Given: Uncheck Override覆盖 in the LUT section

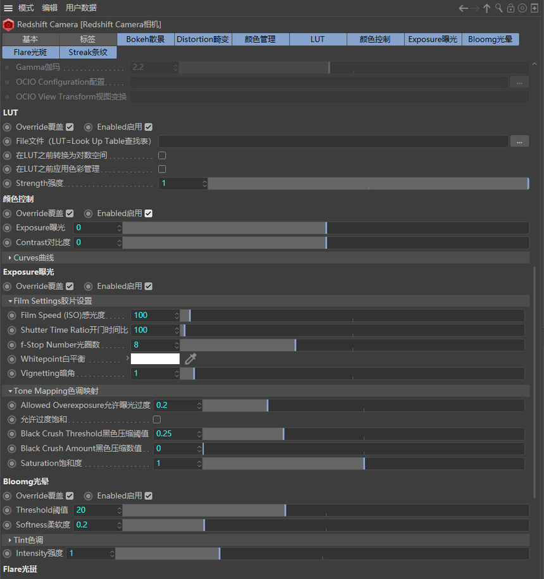Looking at the screenshot, I should (x=70, y=127).
